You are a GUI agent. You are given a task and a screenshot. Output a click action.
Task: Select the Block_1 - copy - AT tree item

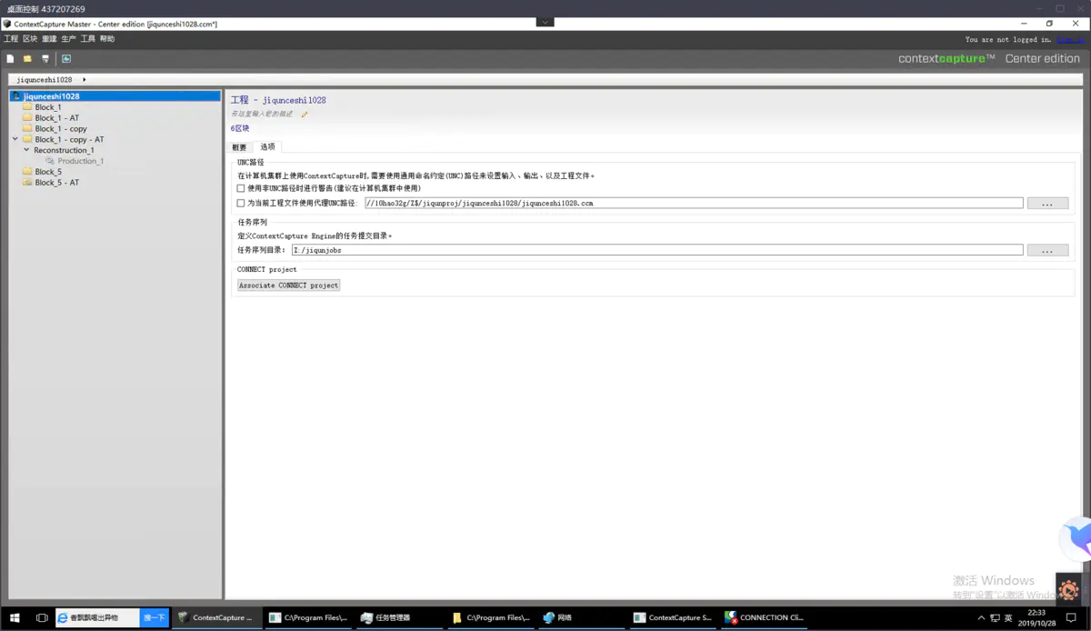(69, 140)
